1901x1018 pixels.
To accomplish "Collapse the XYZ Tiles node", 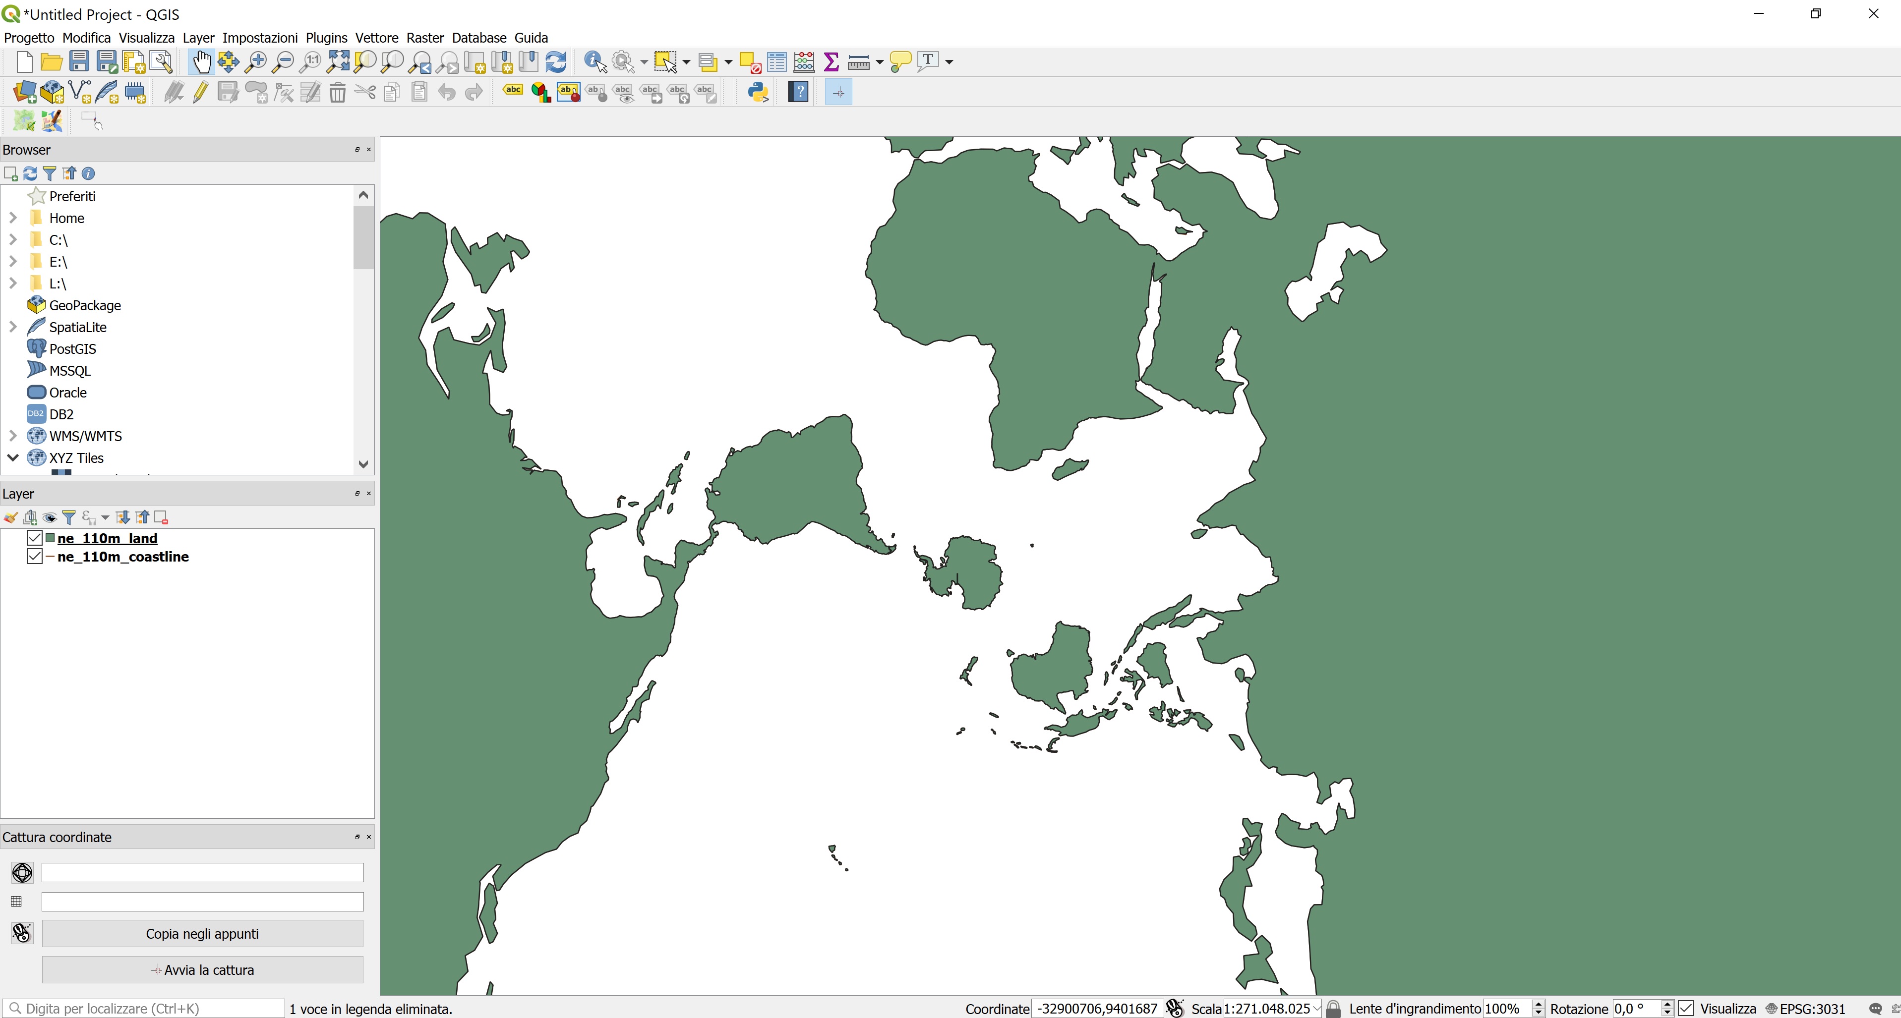I will (12, 457).
